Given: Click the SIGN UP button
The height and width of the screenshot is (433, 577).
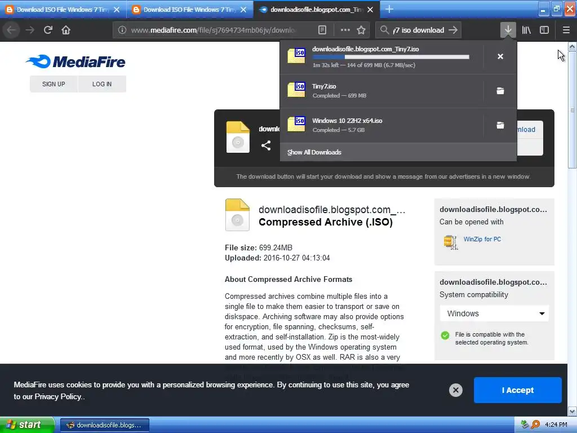Looking at the screenshot, I should (54, 84).
